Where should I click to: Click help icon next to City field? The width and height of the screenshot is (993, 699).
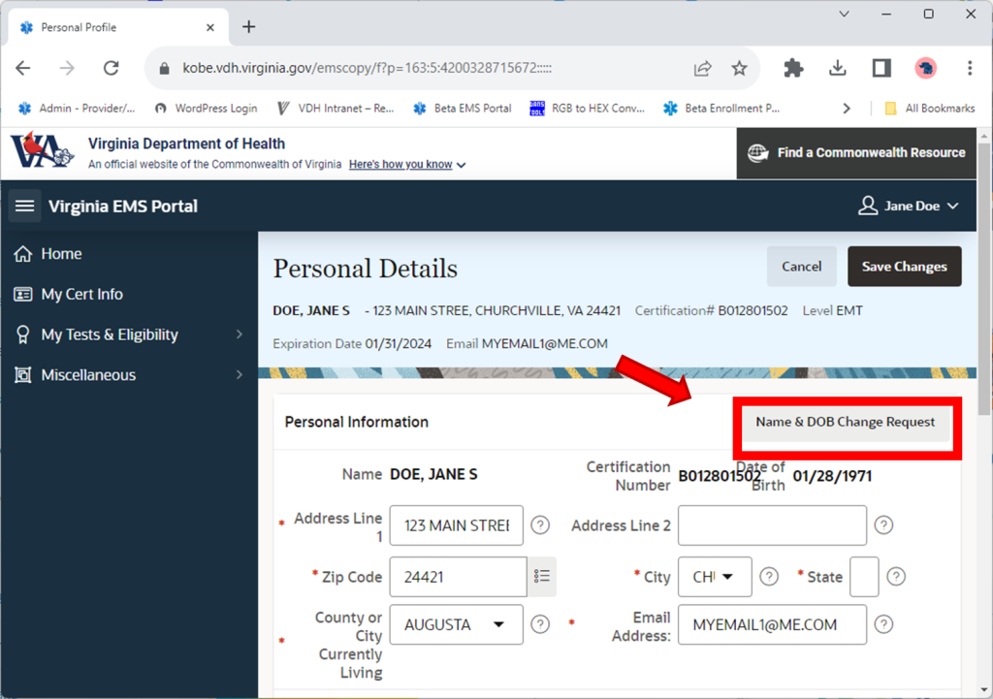coord(769,577)
